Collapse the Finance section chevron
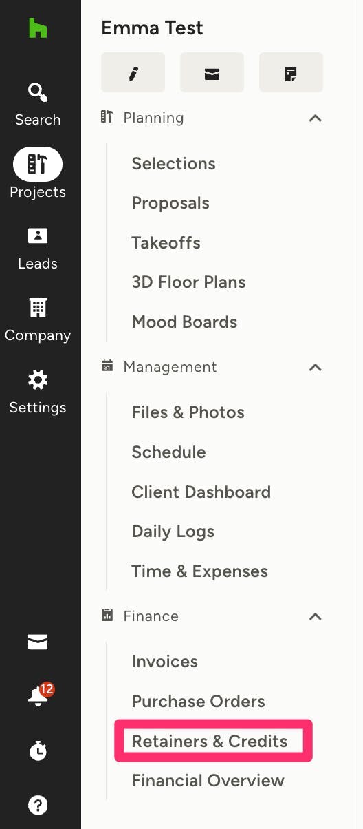This screenshot has height=829, width=363. click(316, 616)
